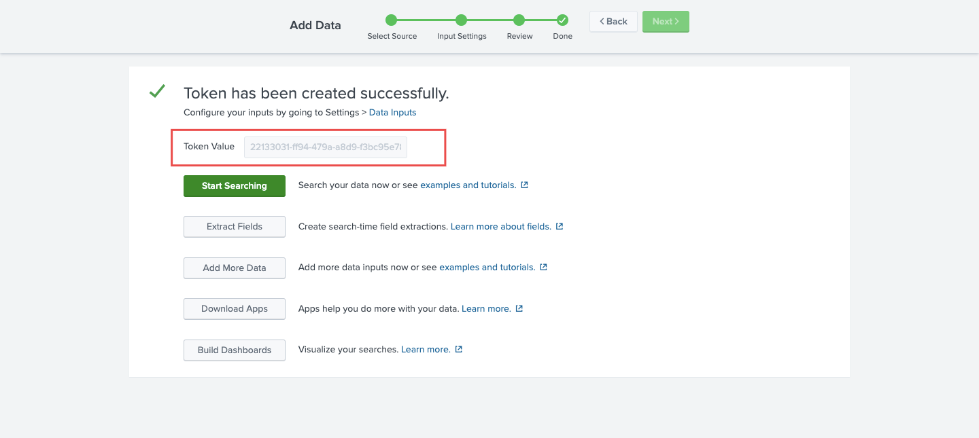979x438 pixels.
Task: Click the Build Dashboards button
Action: (x=234, y=350)
